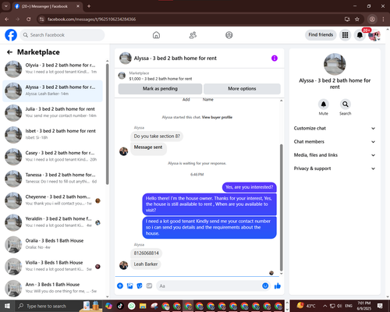Open the Facebook menu grid icon
This screenshot has height=312, width=390.
[x=345, y=35]
